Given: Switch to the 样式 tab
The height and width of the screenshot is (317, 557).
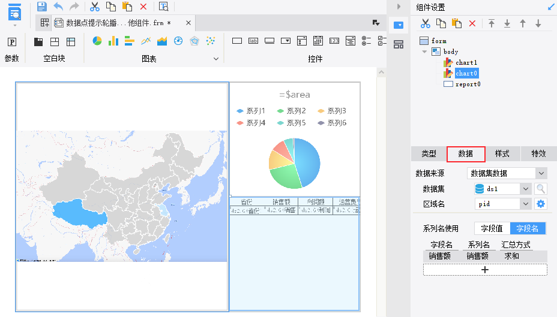Looking at the screenshot, I should coord(502,154).
